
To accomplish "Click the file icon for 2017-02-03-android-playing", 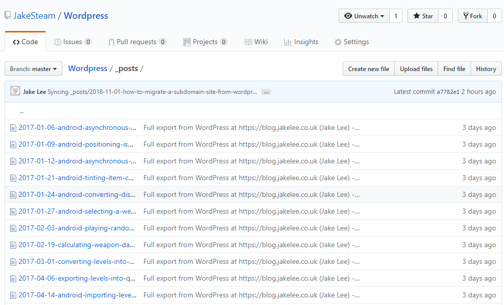I will coord(13,228).
